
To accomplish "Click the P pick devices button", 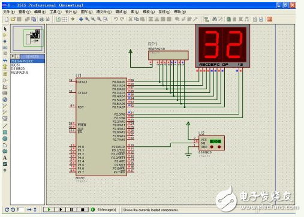I will point(13,56).
